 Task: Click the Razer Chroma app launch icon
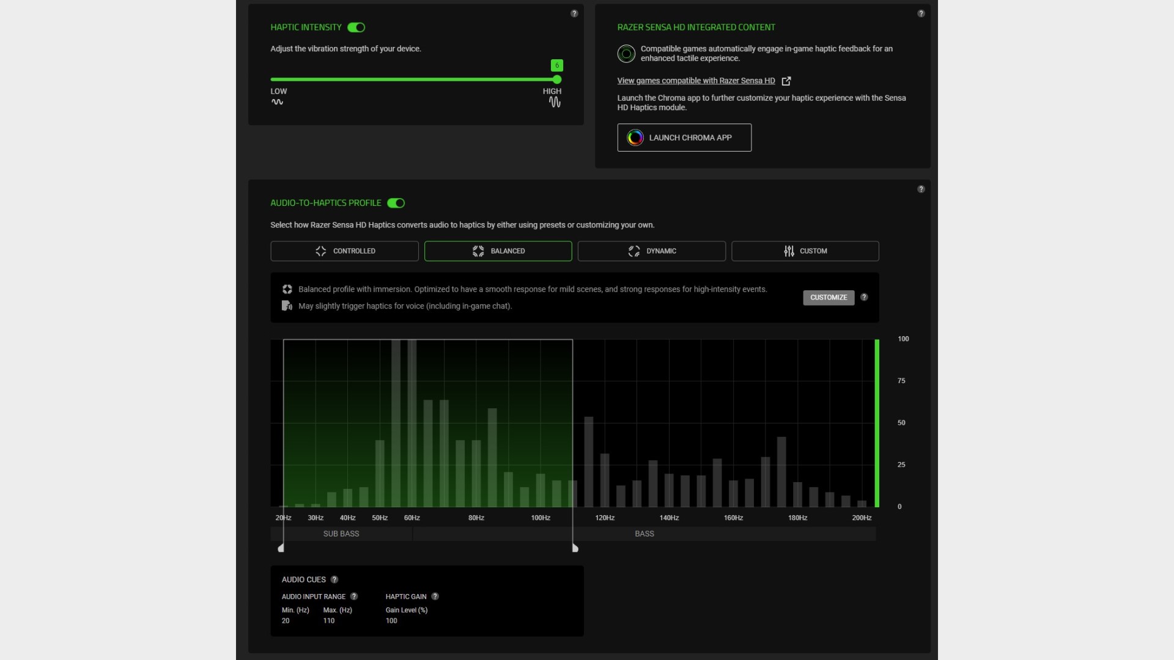635,137
